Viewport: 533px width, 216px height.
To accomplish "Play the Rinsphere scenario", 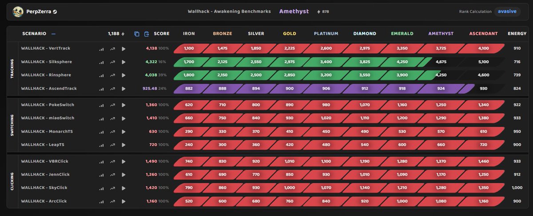I will 123,75.
